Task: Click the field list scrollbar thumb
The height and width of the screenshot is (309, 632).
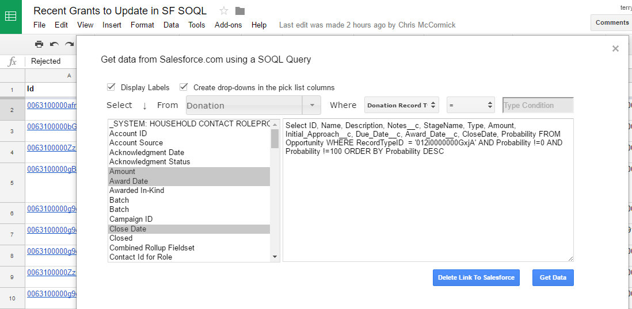Action: (x=275, y=138)
